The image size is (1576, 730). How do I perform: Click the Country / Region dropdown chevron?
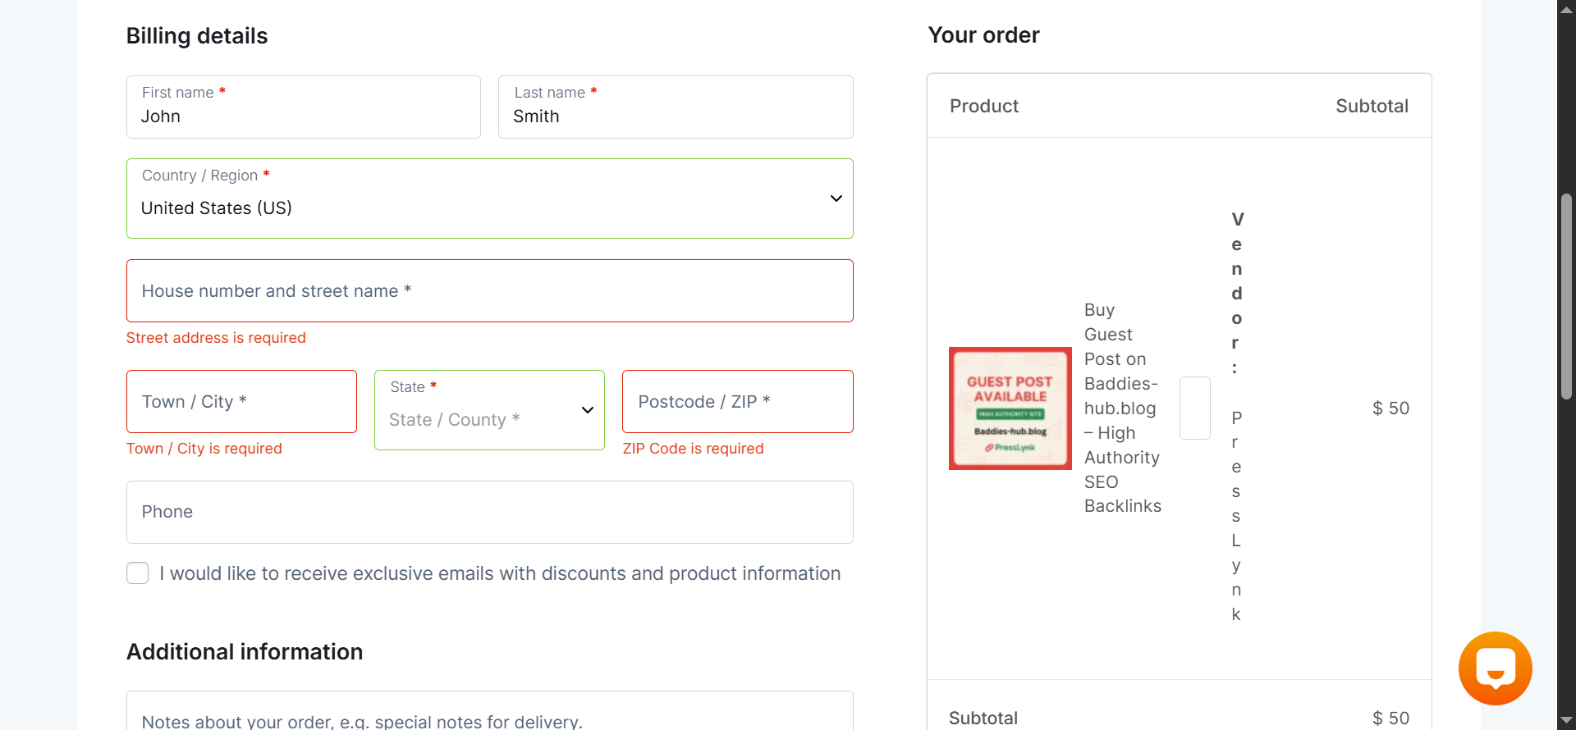836,198
